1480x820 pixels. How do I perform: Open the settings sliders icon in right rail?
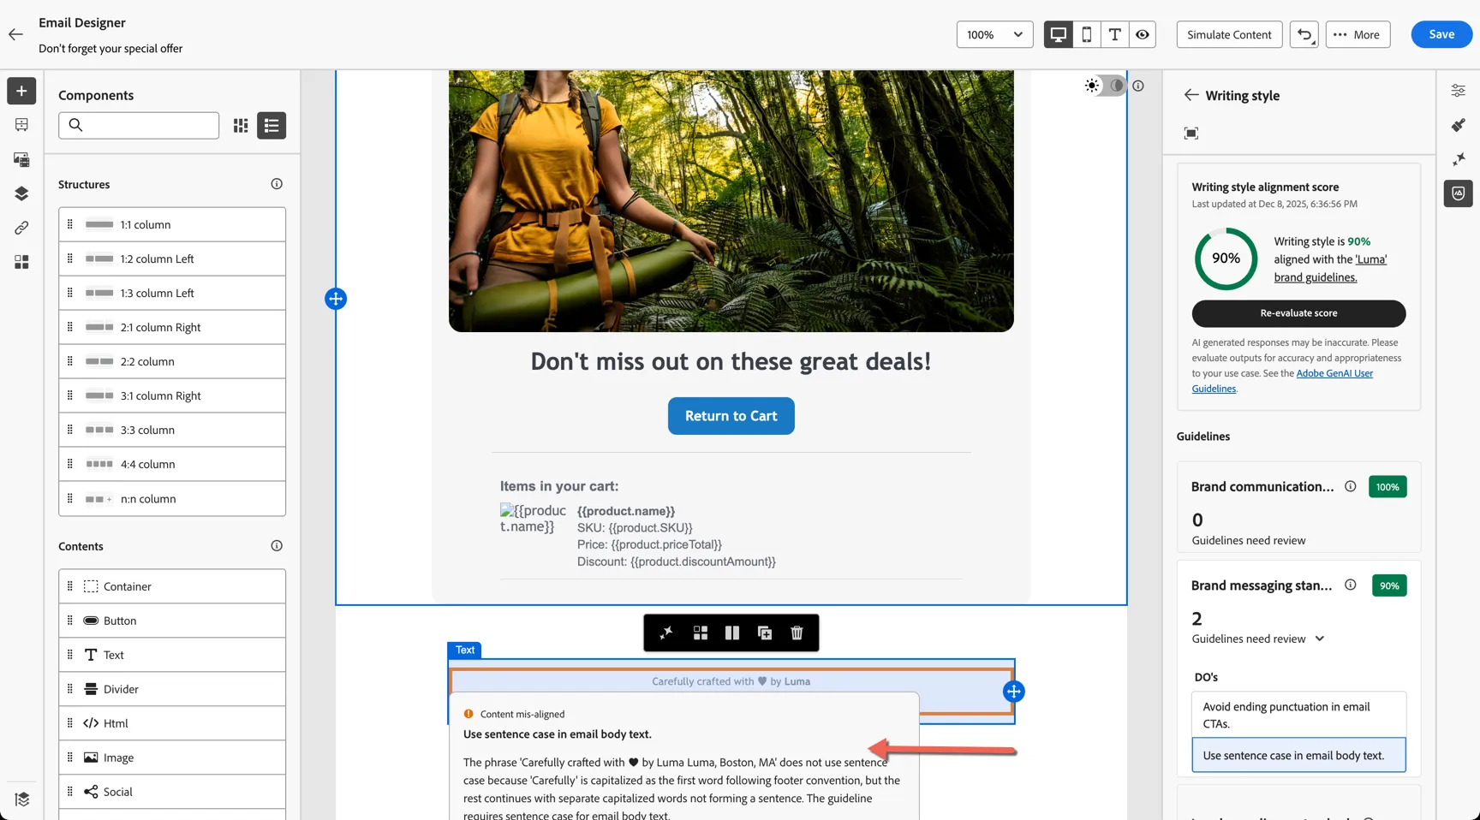click(x=1459, y=91)
